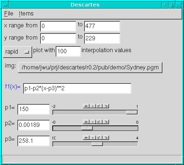
Task: Open the Items menu
Action: pos(26,13)
